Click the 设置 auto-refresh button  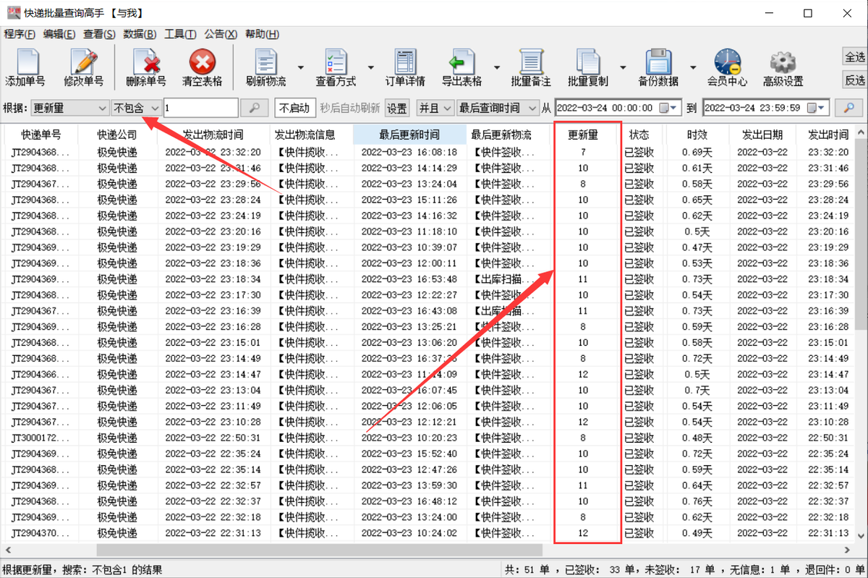[x=396, y=108]
